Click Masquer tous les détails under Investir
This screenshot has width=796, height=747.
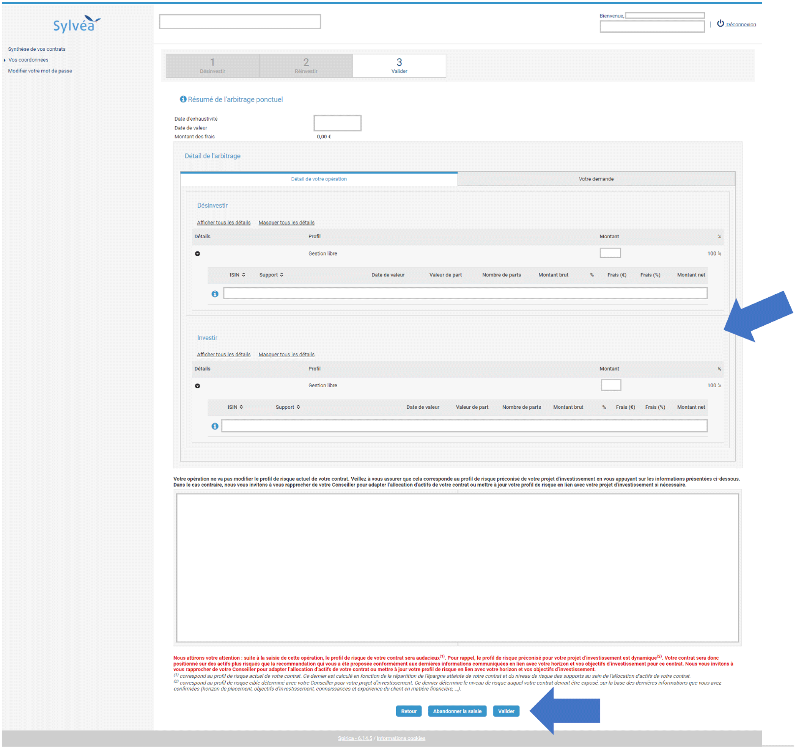[x=286, y=355]
